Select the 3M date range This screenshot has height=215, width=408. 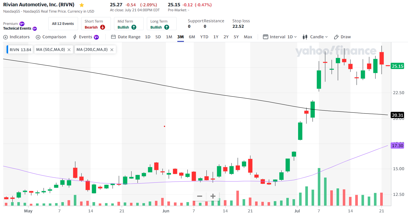coord(180,37)
